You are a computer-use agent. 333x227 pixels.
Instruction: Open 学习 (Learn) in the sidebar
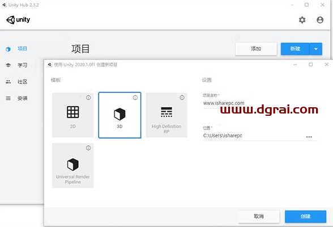point(22,65)
